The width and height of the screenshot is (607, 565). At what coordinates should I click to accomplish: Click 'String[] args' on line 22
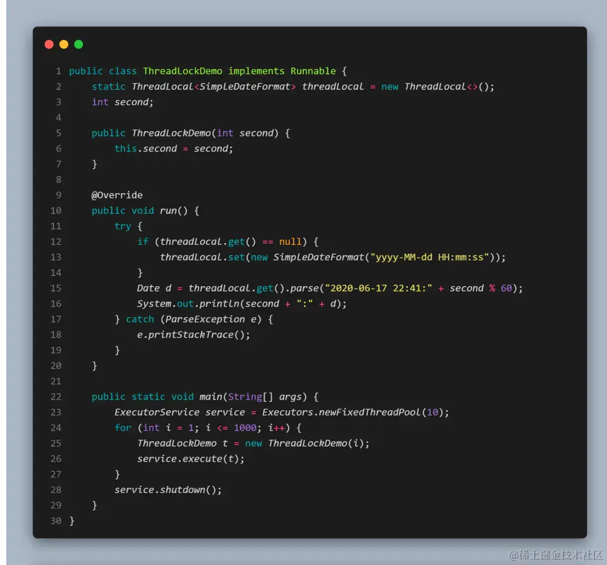[265, 397]
